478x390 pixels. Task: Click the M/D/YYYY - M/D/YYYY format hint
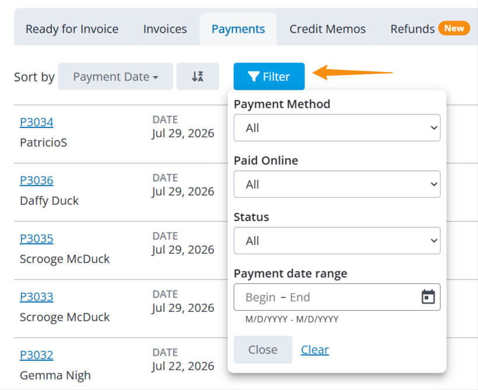(x=291, y=320)
